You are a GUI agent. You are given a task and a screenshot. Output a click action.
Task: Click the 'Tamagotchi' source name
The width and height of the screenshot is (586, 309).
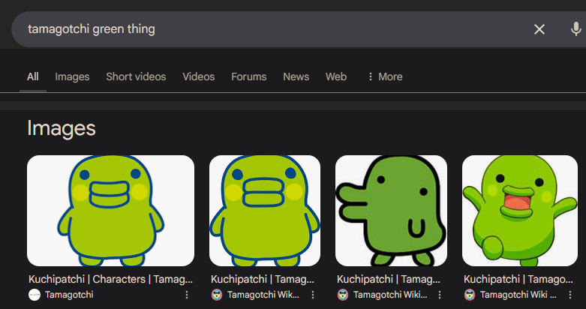point(69,295)
